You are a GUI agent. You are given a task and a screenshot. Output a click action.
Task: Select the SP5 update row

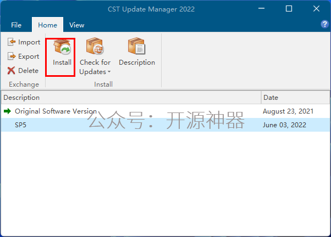point(165,125)
